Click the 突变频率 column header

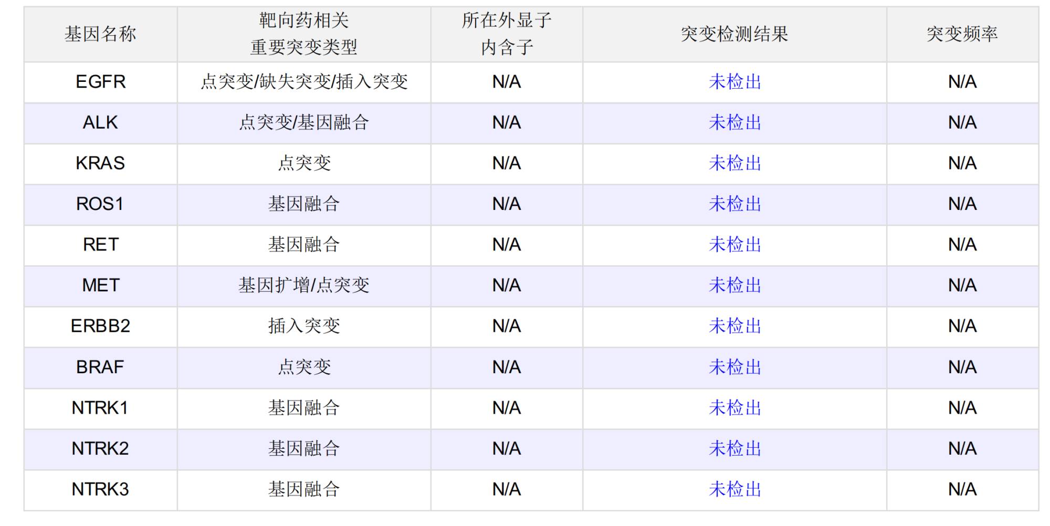[962, 35]
